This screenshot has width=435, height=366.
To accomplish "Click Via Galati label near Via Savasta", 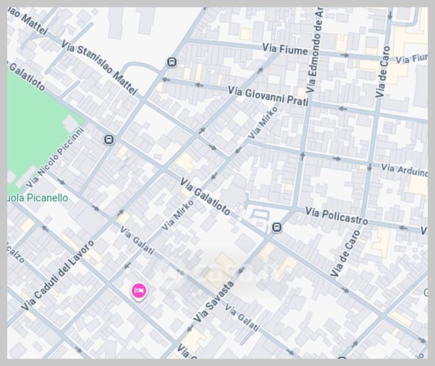I will [x=242, y=315].
